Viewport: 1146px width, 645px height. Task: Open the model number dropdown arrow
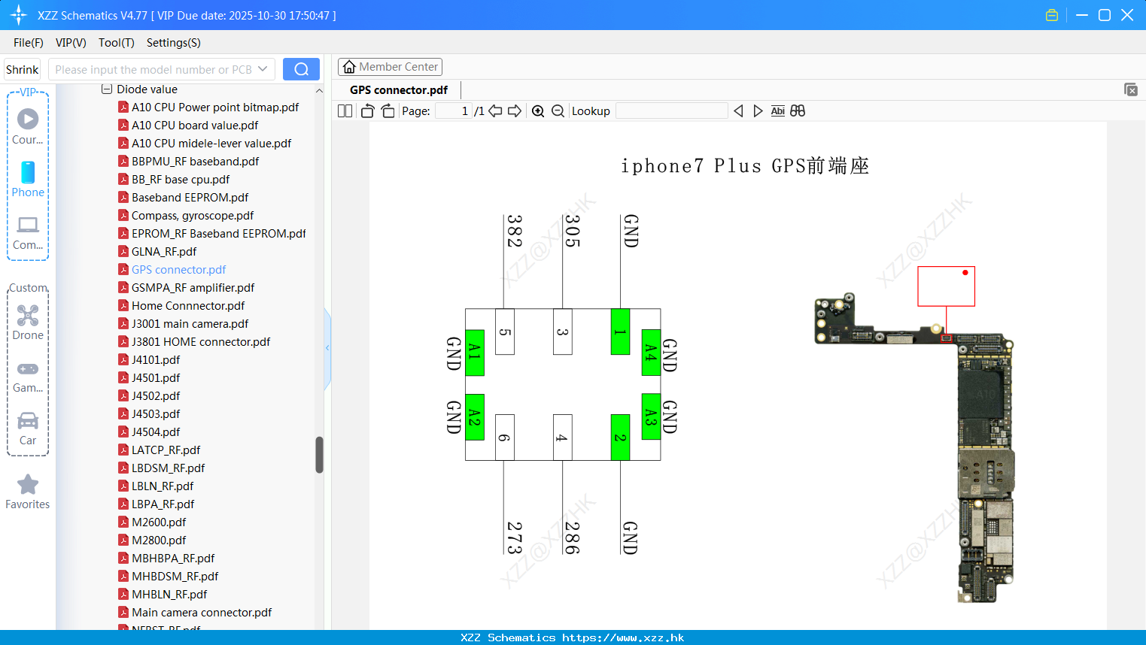[263, 69]
